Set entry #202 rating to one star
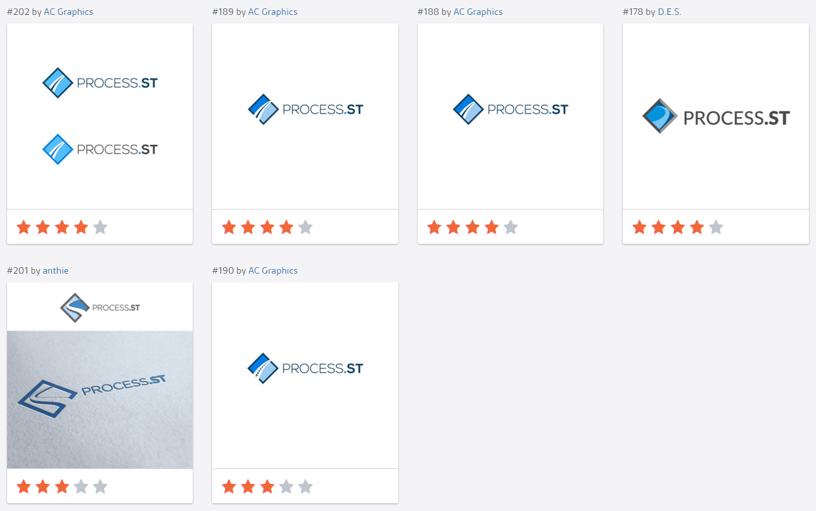Viewport: 816px width, 511px height. coord(24,227)
